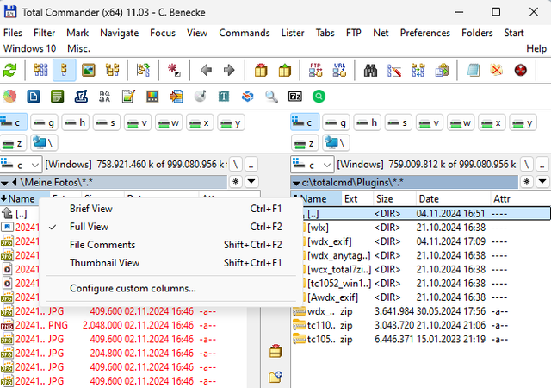Select the checked Full View menu entry
The height and width of the screenshot is (388, 551).
click(x=170, y=227)
